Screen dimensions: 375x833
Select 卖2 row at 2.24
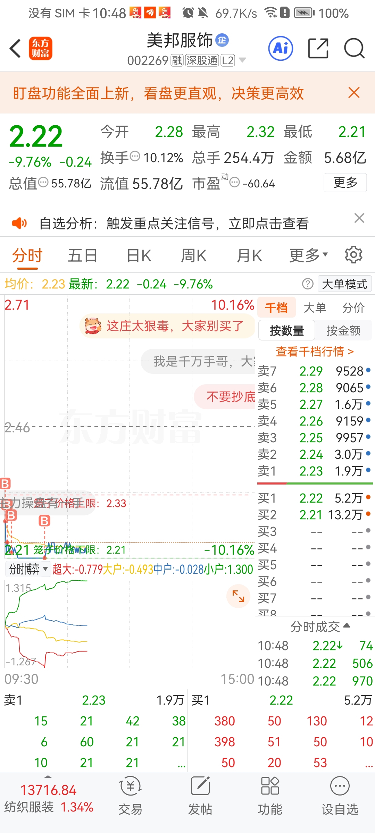point(315,454)
